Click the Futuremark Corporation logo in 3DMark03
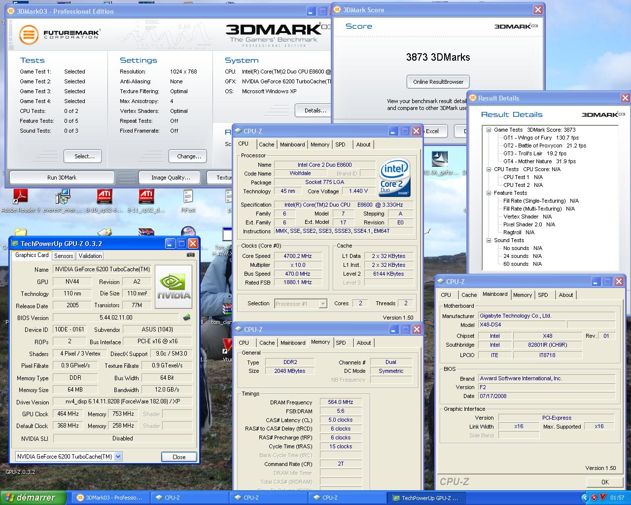This screenshot has width=631, height=505. coord(60,35)
